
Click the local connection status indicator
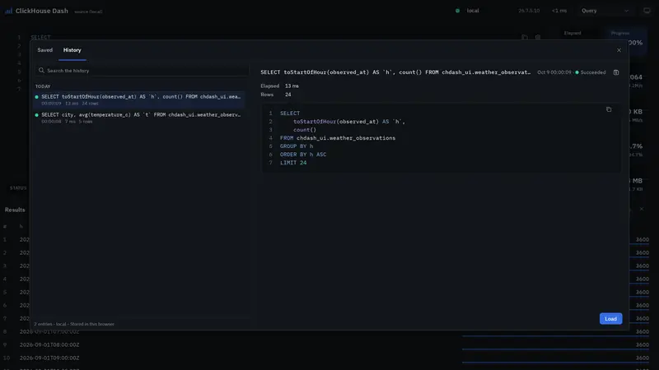pyautogui.click(x=457, y=11)
